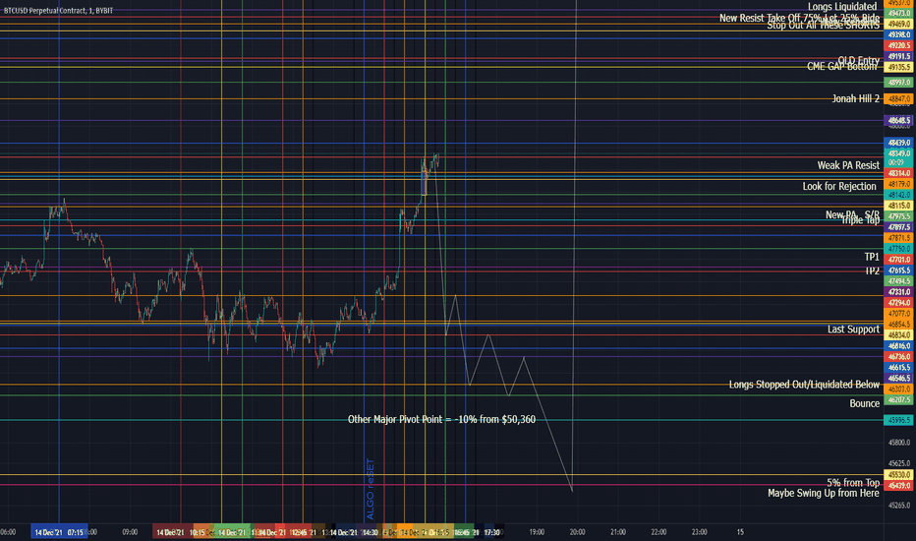Viewport: 916px width, 541px height.
Task: Click the 46834.0 yellow price label
Action: pyautogui.click(x=898, y=335)
